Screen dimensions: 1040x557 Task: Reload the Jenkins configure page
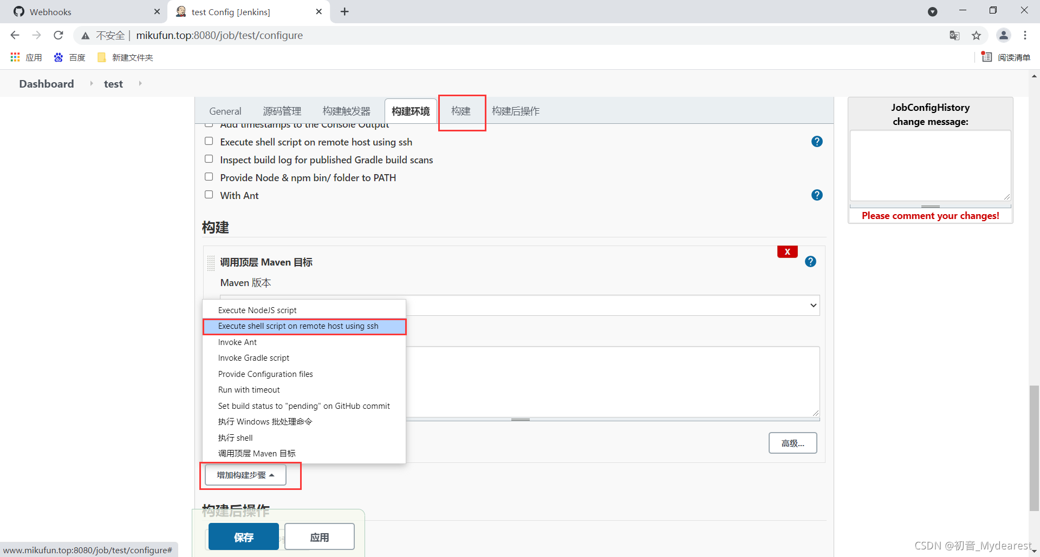(58, 35)
